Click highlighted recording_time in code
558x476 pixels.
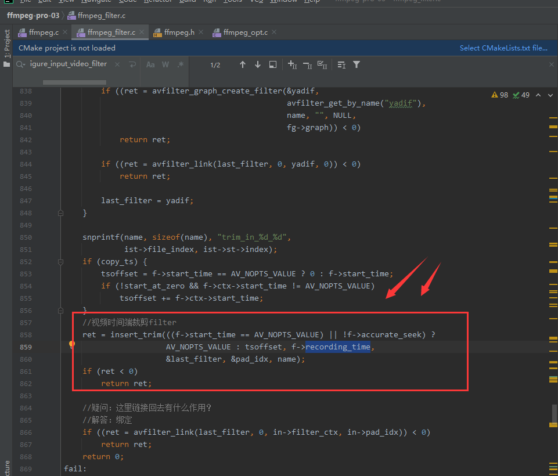338,347
